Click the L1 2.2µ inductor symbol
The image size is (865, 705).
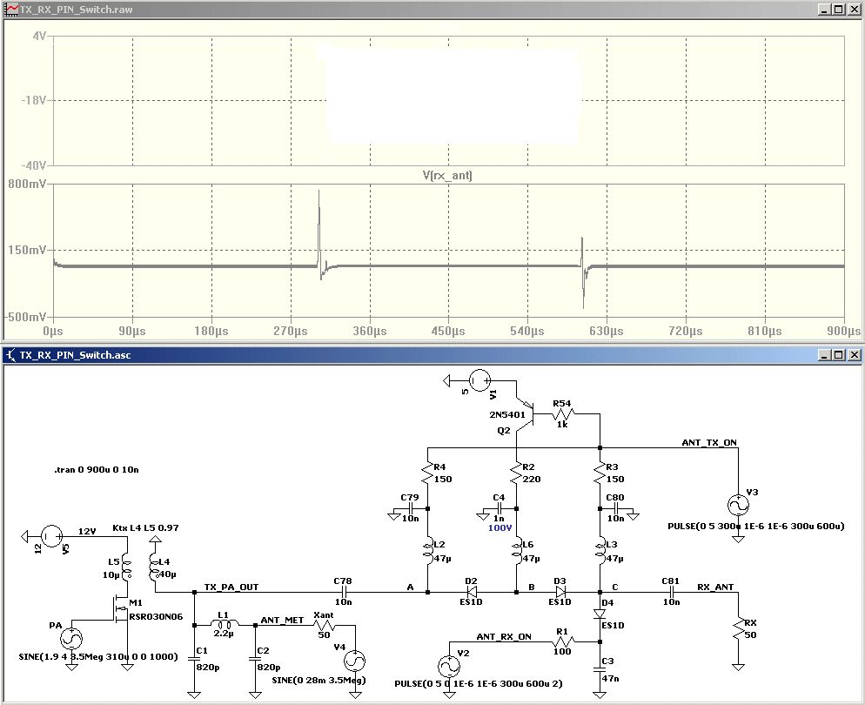pos(224,625)
